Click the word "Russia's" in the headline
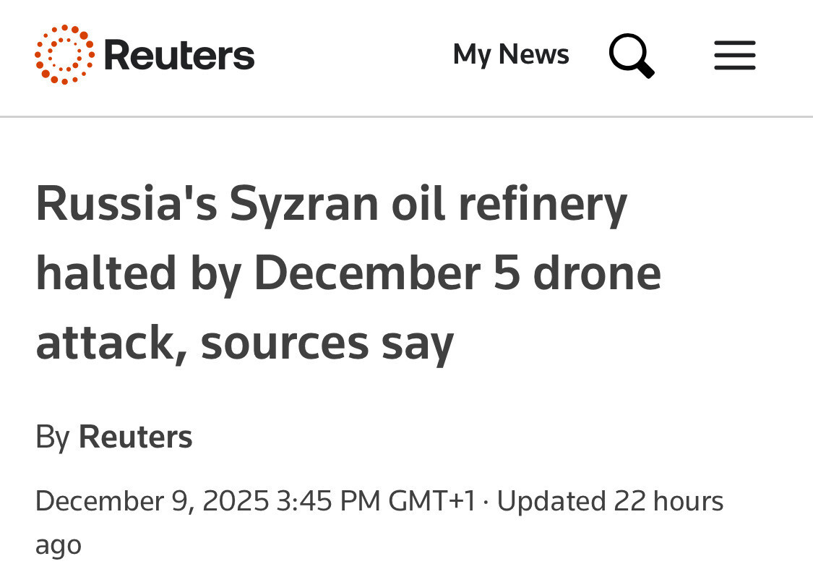The width and height of the screenshot is (813, 577). (x=126, y=205)
